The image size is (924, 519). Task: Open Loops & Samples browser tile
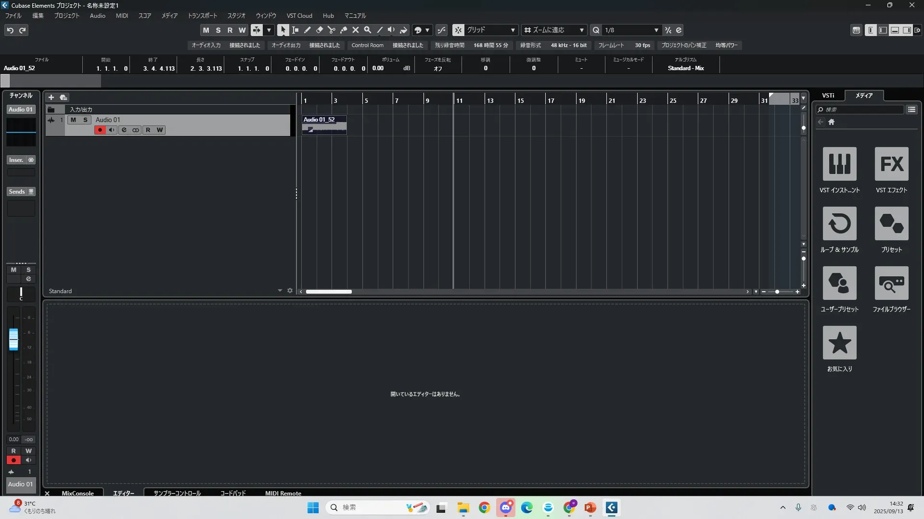(x=839, y=224)
